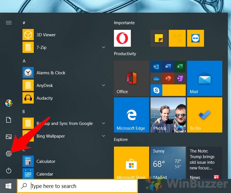Open Settings with the gear icon

[9, 154]
